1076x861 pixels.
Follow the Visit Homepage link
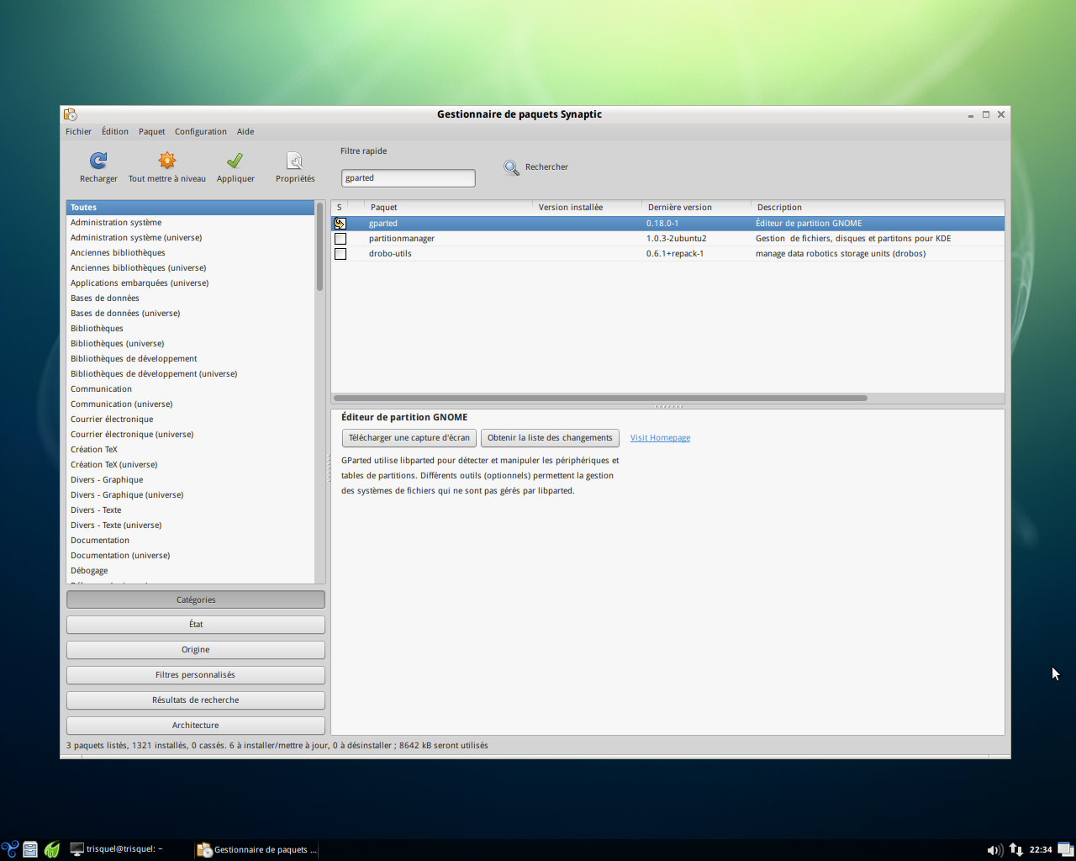(660, 438)
